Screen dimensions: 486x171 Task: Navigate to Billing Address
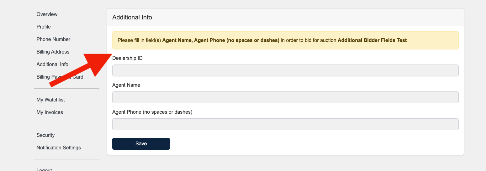pyautogui.click(x=53, y=52)
